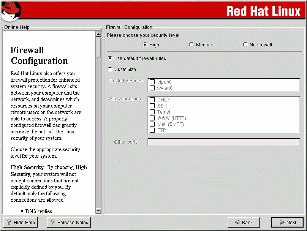Viewport: 307px width, 231px height.
Task: Choose Medium security level
Action: tap(191, 44)
